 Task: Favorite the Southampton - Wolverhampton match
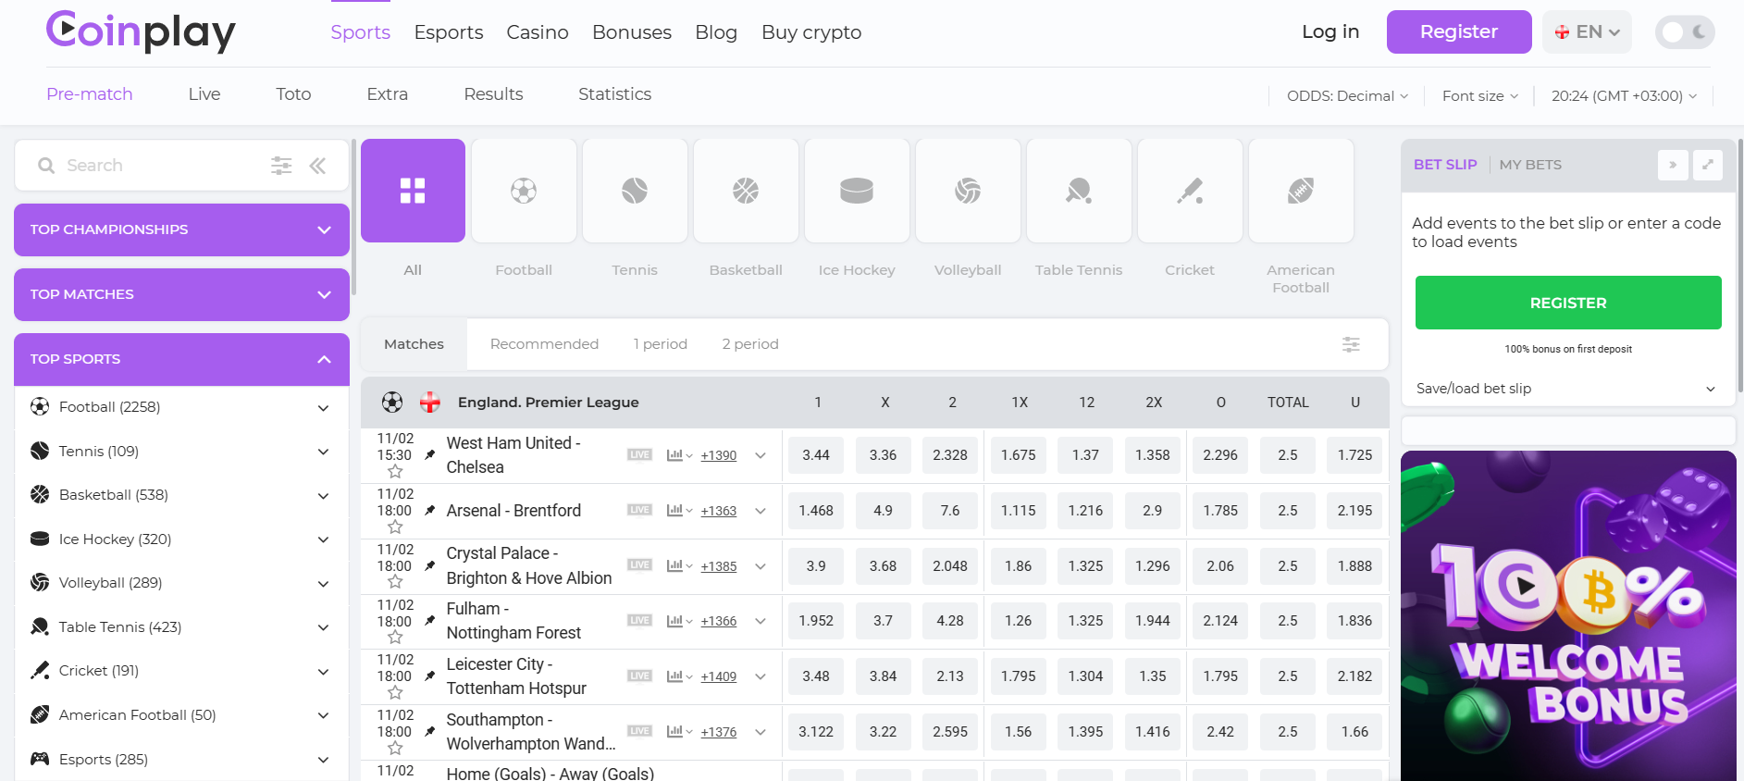(x=395, y=748)
